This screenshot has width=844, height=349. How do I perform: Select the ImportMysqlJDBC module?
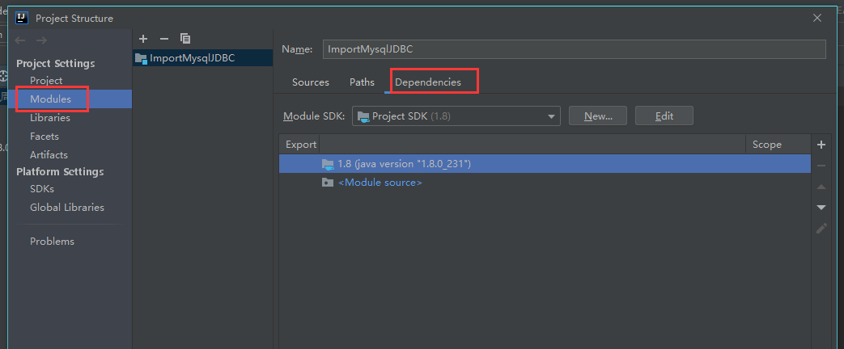click(202, 59)
